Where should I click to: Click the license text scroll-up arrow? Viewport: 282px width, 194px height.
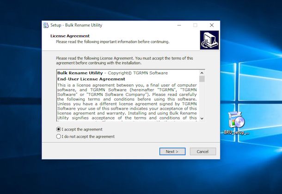tap(202, 73)
